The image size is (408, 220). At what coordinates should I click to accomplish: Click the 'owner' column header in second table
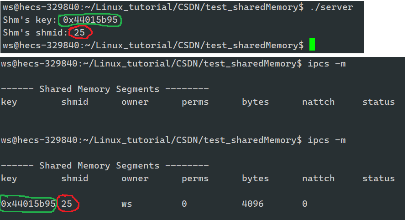point(135,179)
